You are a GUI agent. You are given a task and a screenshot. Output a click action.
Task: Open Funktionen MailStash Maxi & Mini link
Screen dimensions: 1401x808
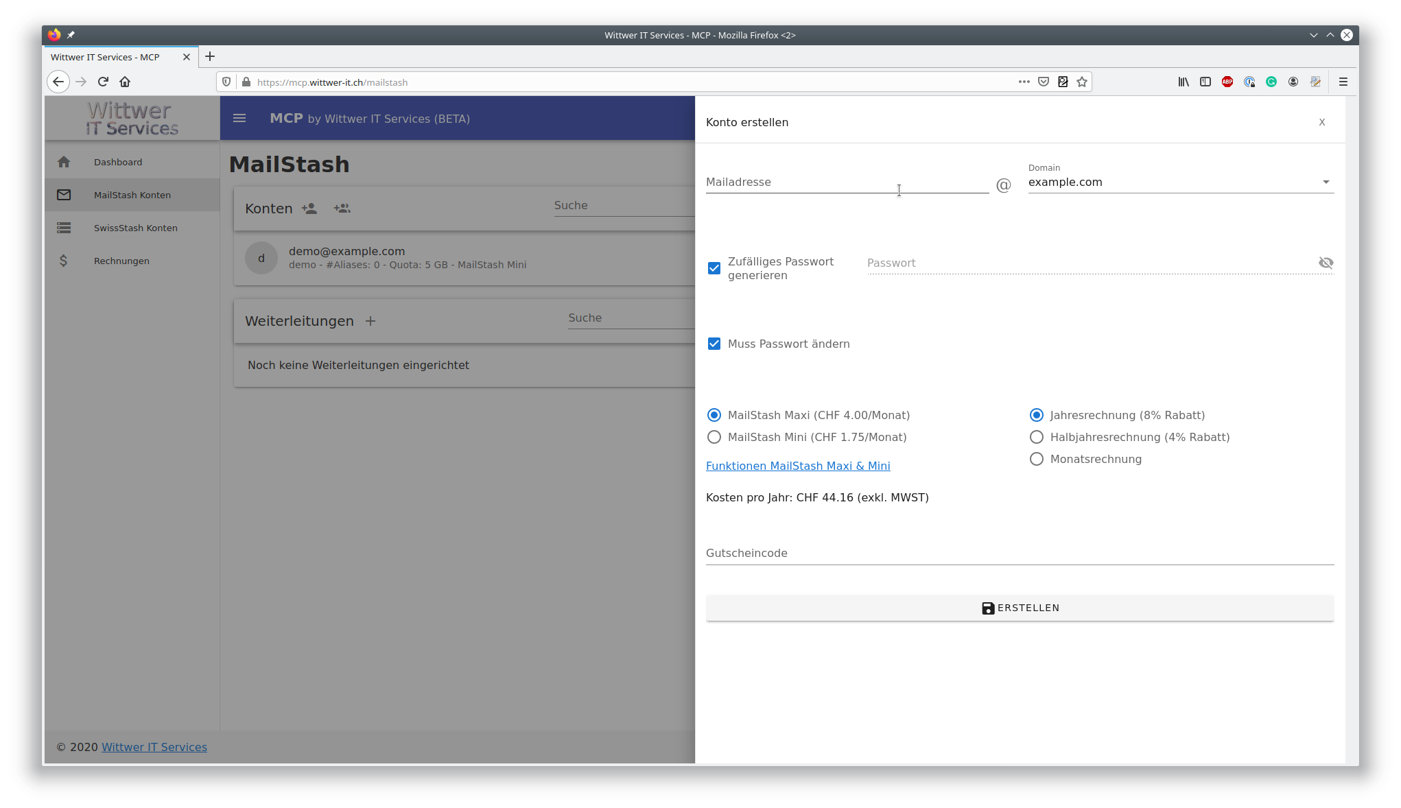798,466
